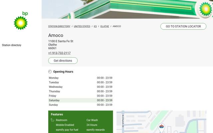Select the Monday hours row

tap(81, 78)
